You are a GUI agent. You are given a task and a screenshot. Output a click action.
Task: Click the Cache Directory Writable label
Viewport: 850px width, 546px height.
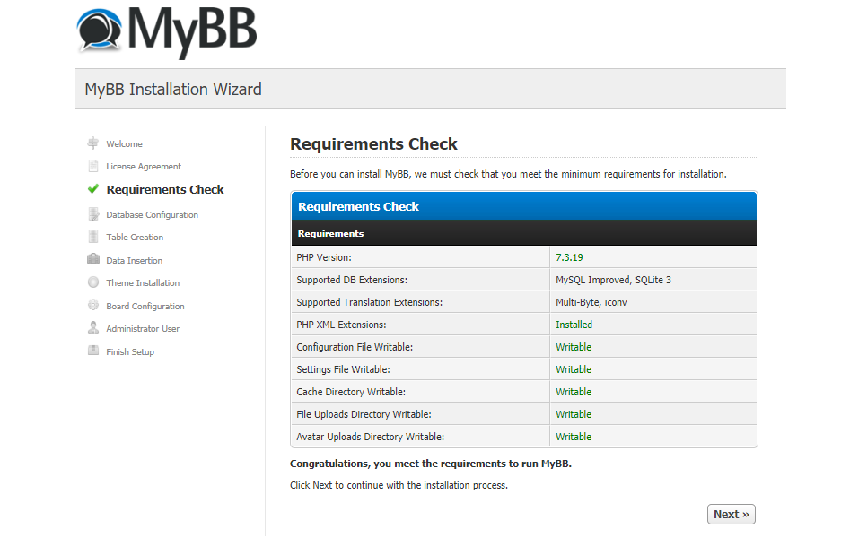351,392
